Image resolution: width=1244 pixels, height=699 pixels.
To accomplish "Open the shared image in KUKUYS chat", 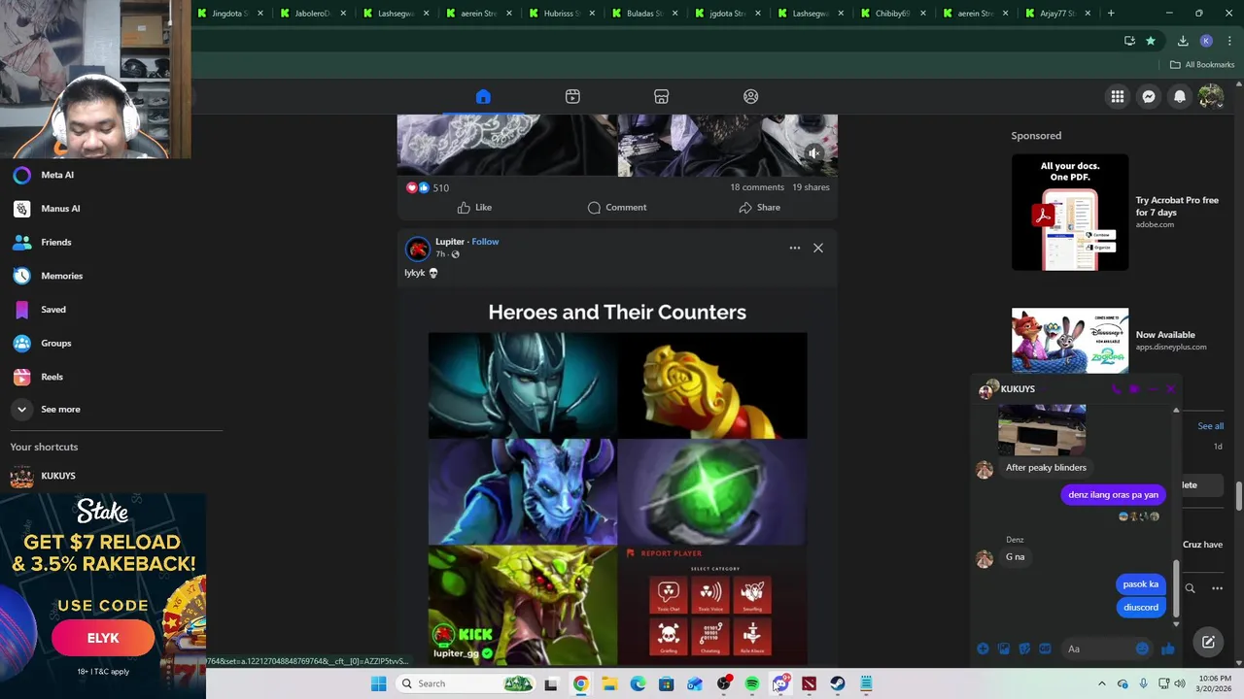I will point(1042,431).
